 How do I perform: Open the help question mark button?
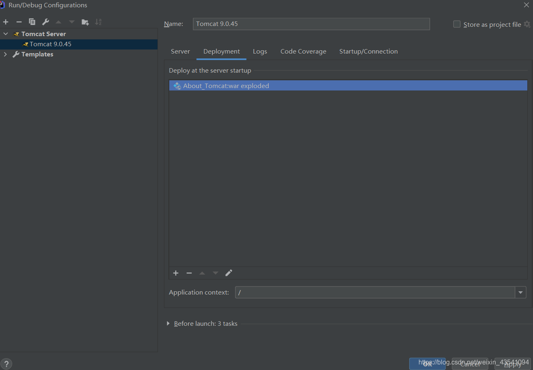(x=6, y=364)
